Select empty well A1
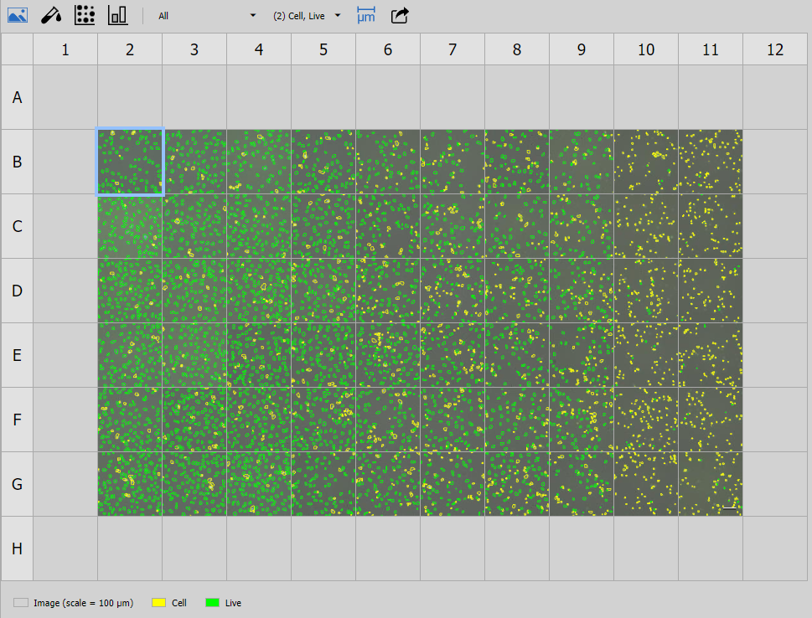 pos(65,97)
